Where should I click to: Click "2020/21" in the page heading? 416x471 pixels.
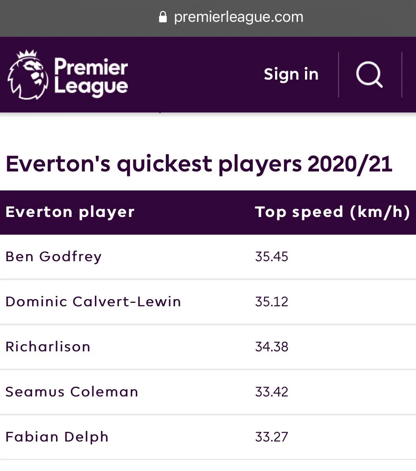pyautogui.click(x=350, y=164)
